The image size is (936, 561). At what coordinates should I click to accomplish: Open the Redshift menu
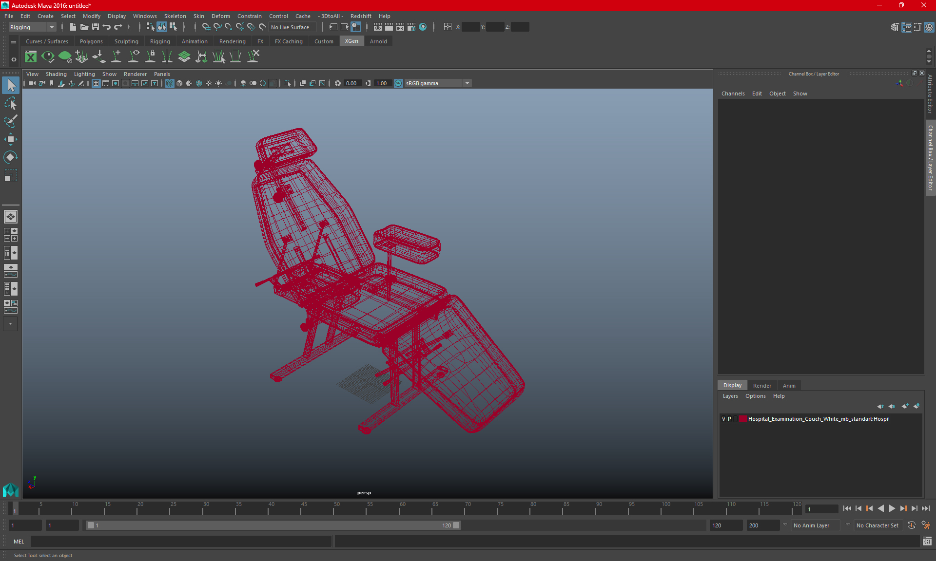(361, 16)
